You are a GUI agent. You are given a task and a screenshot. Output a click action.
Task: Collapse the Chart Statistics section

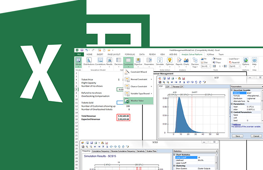click(174, 155)
